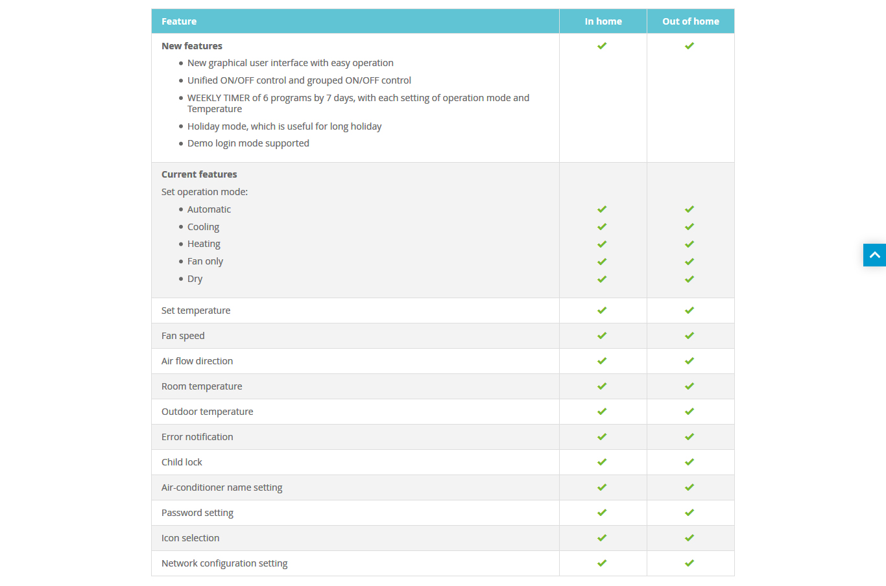The height and width of the screenshot is (586, 886).
Task: Click the scroll-to-top arrow button
Action: click(874, 255)
